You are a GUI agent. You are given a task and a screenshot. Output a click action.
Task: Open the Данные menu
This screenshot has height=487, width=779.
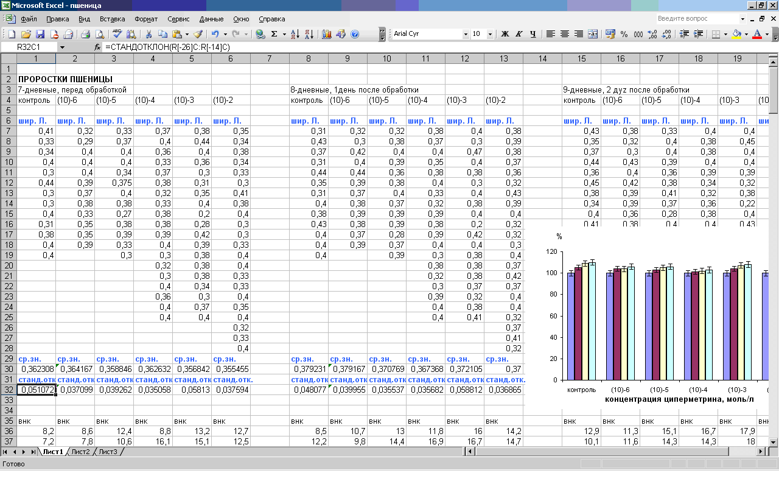tap(211, 19)
